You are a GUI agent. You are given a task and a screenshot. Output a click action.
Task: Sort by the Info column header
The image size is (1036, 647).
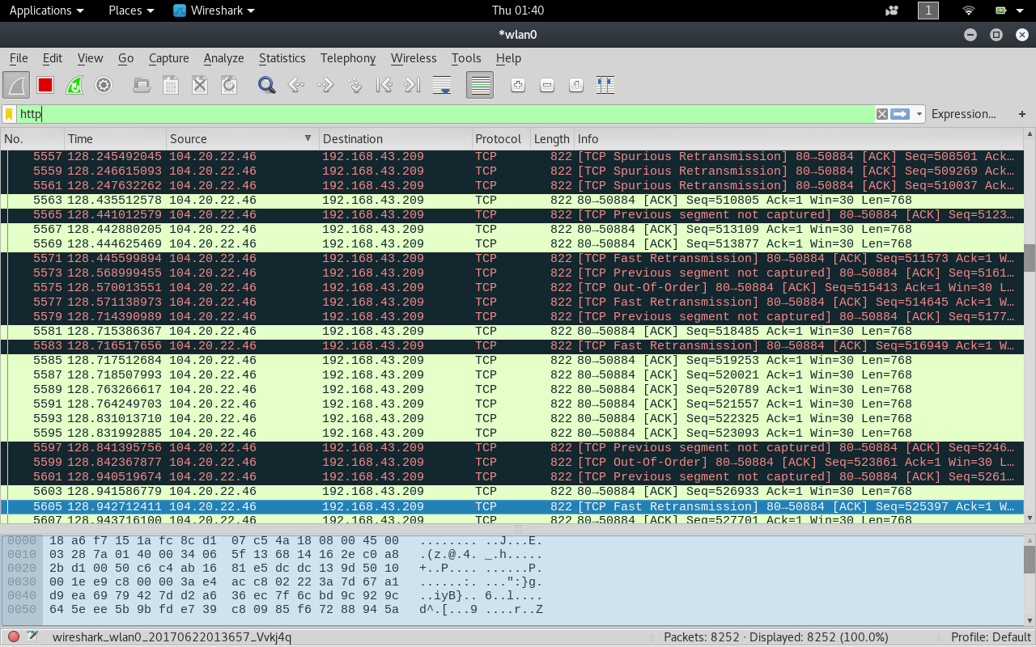coord(799,139)
